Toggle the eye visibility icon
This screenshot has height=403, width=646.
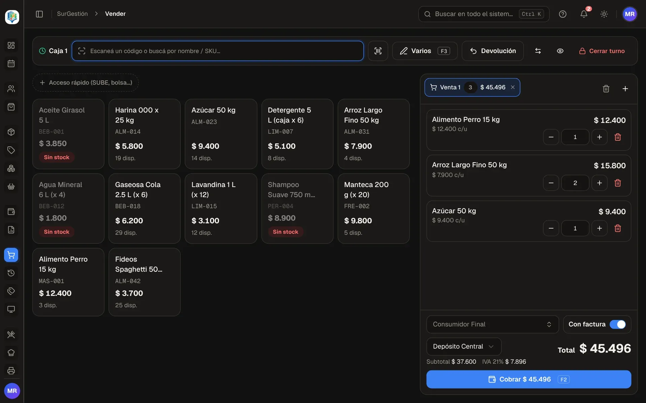(x=560, y=51)
